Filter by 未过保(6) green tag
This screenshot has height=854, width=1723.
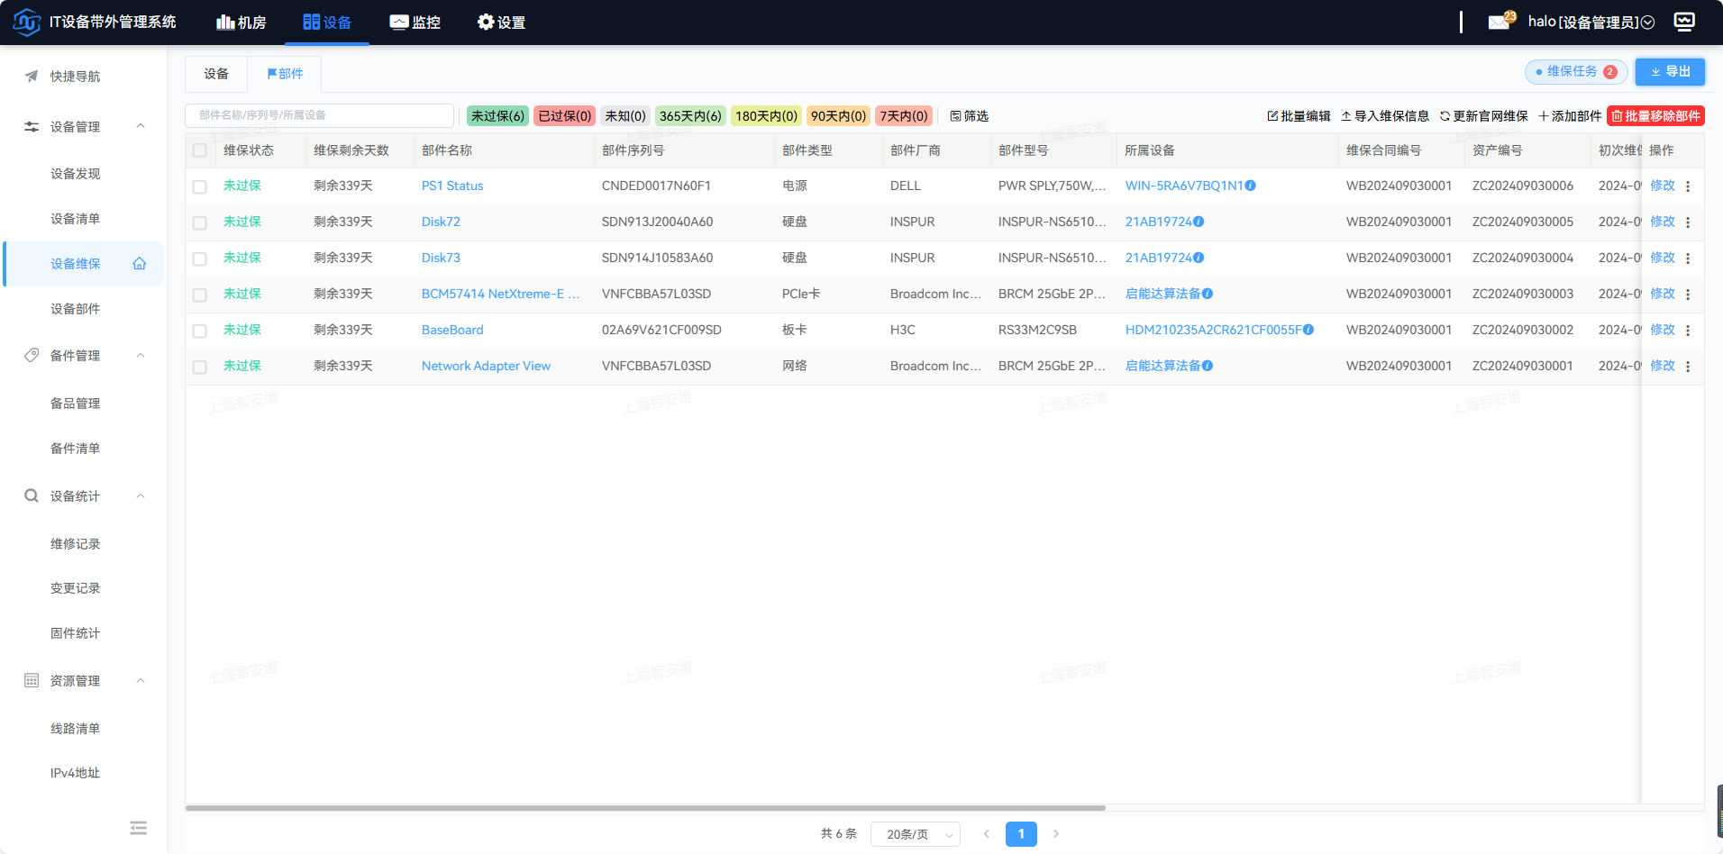pos(497,116)
